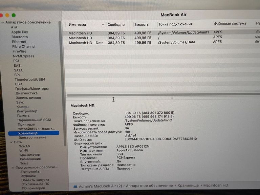Select highlighted Хранилище item
The width and height of the screenshot is (260, 195).
(x=34, y=133)
